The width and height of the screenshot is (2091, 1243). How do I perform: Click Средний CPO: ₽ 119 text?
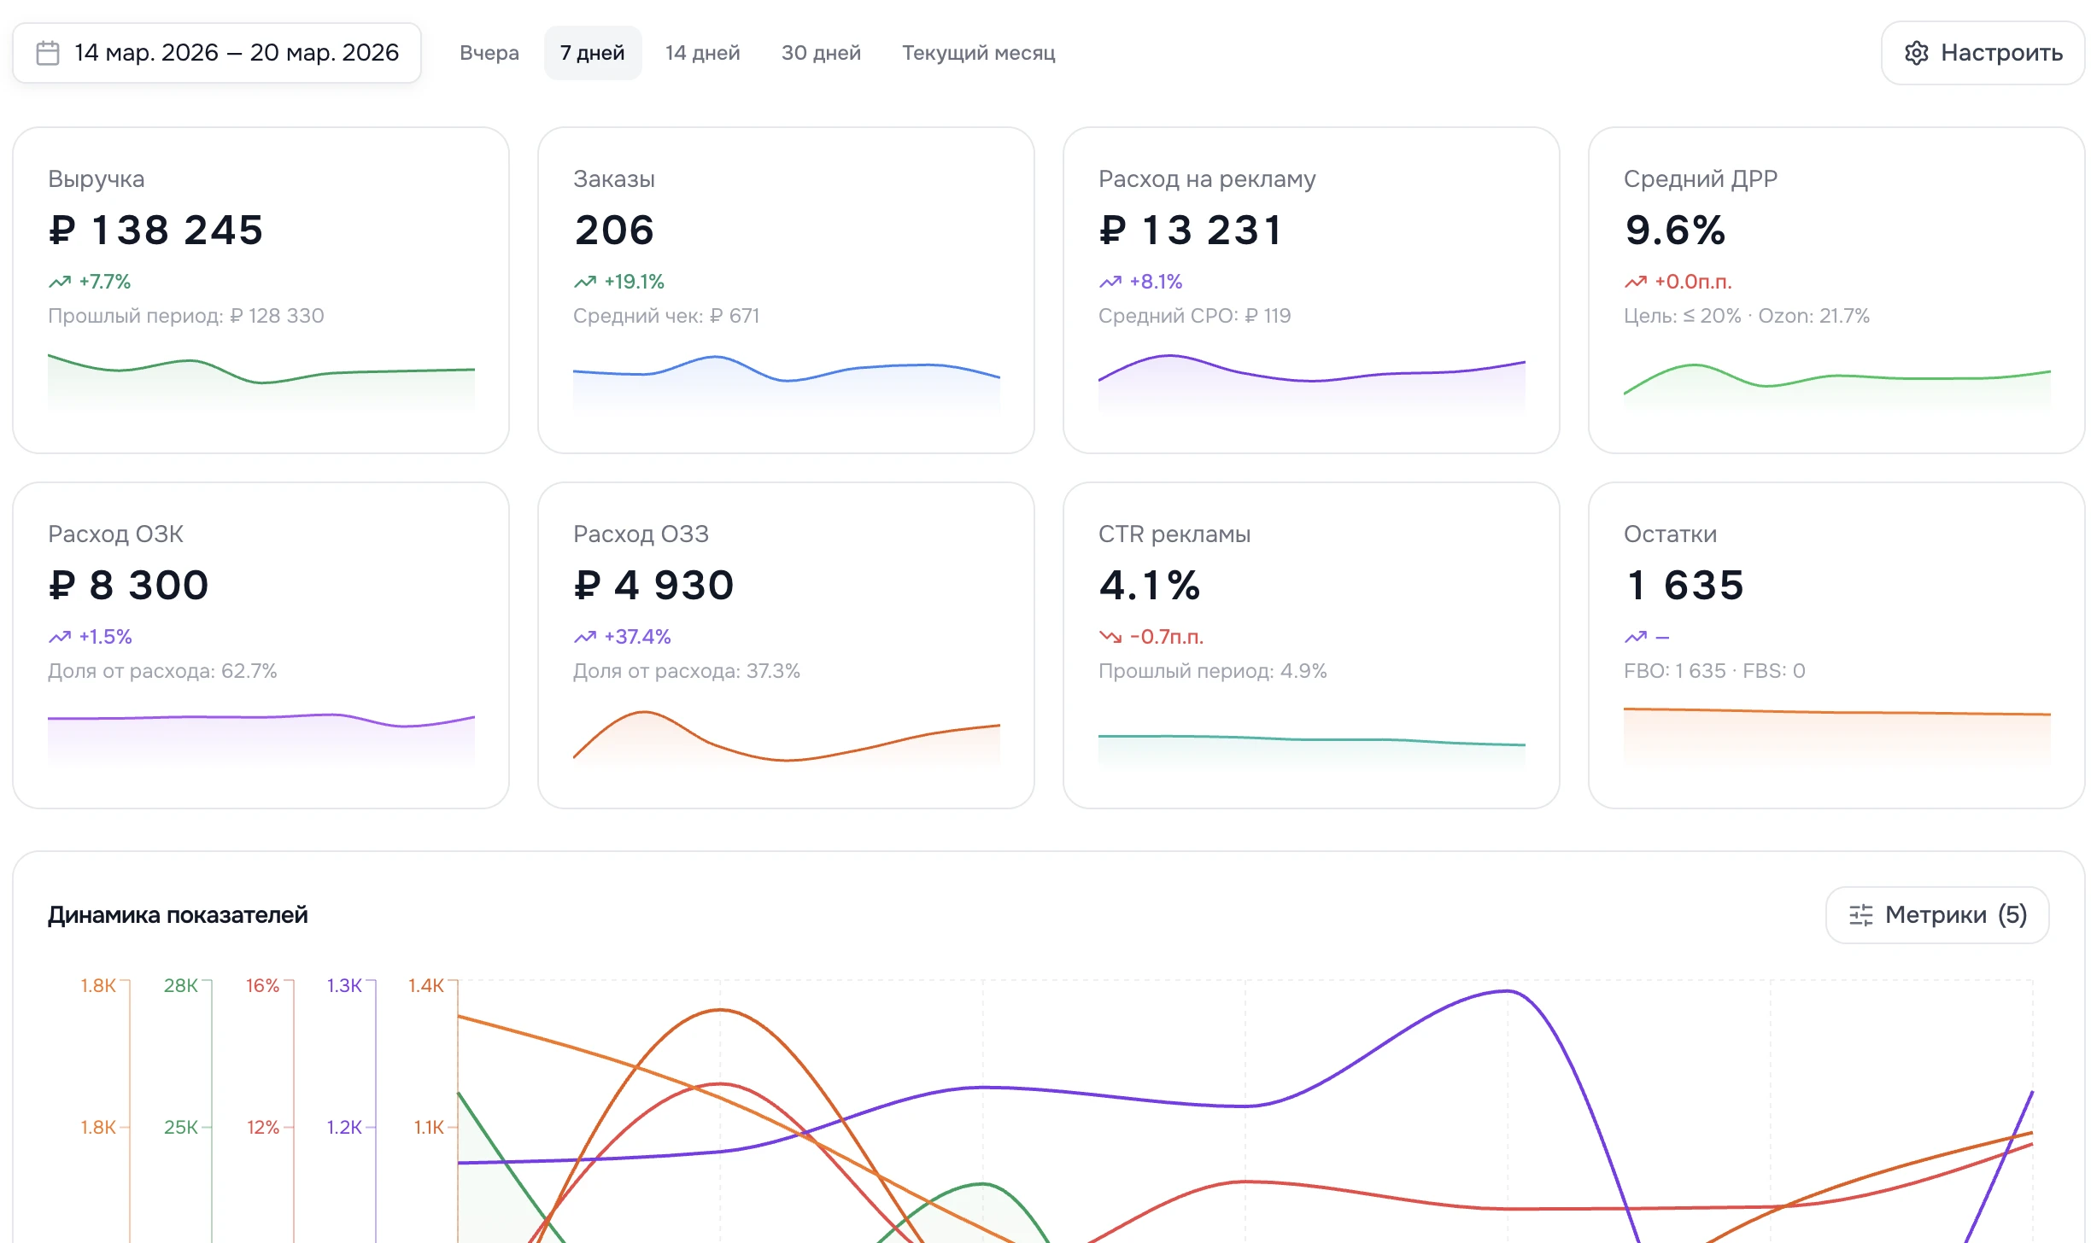pyautogui.click(x=1195, y=316)
